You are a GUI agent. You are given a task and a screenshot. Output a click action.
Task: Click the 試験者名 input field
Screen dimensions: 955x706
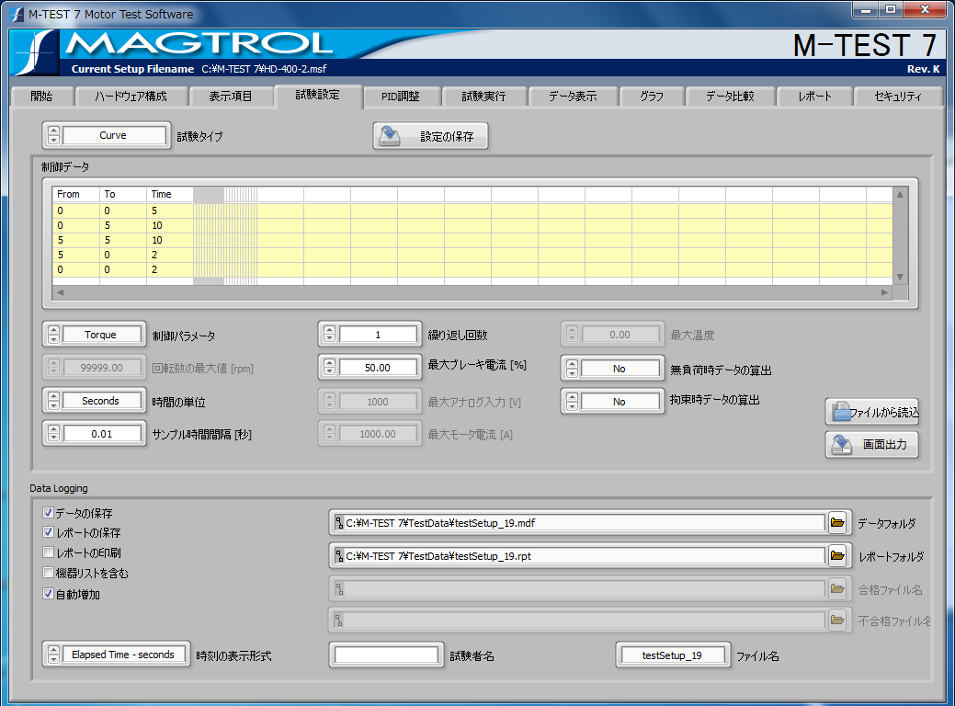point(386,655)
